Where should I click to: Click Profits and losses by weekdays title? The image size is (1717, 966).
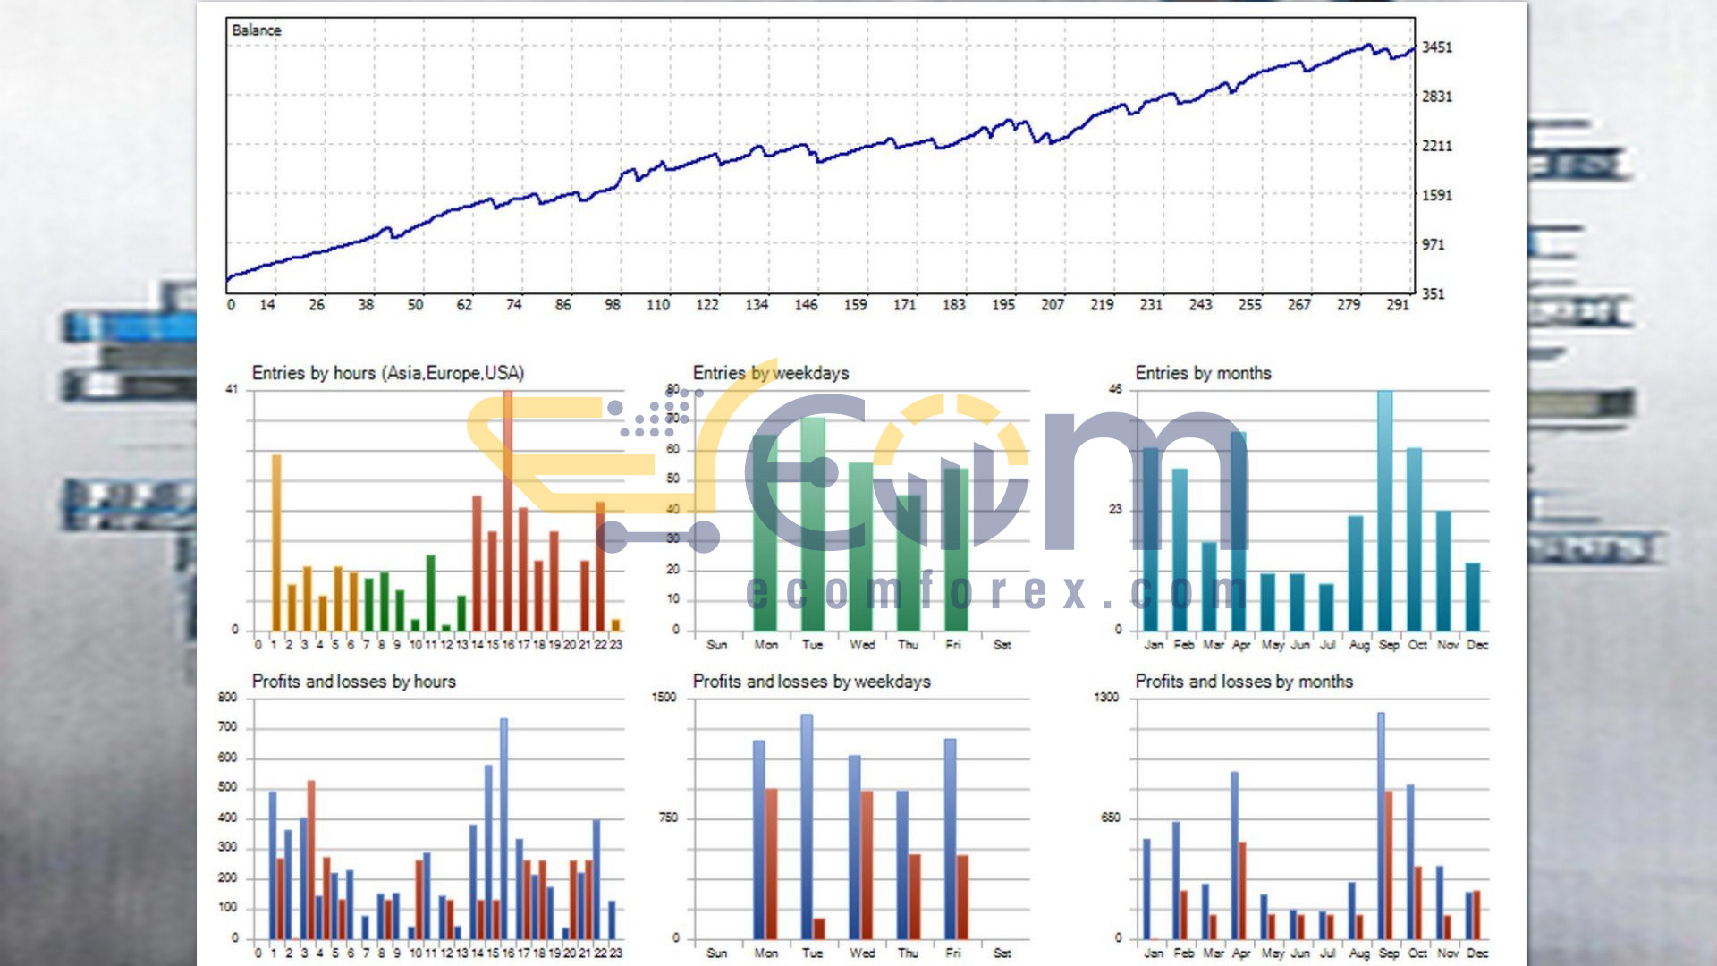811,682
